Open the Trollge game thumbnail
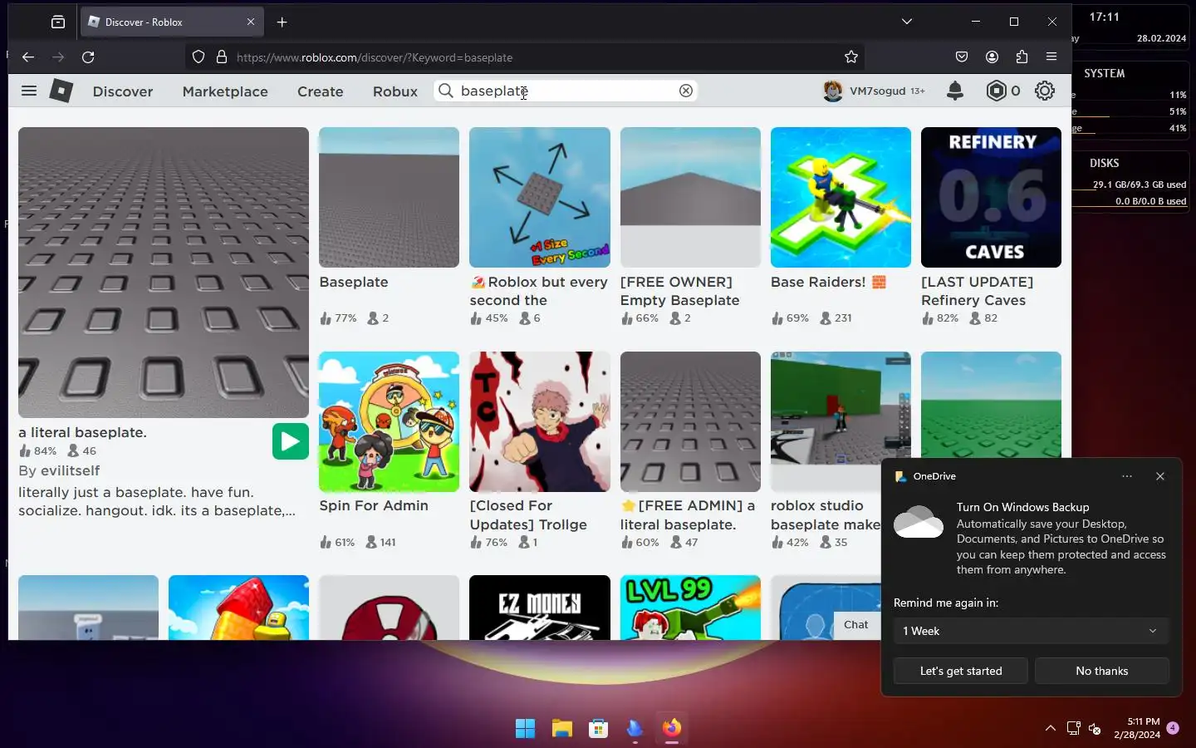The height and width of the screenshot is (748, 1196). click(540, 421)
